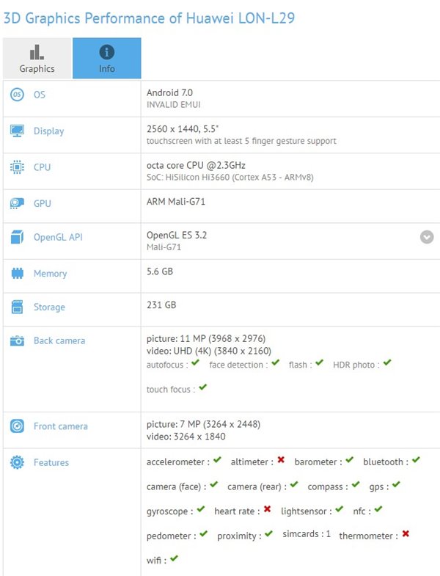Click the autofocus green checkmark
This screenshot has width=440, height=576.
194,363
